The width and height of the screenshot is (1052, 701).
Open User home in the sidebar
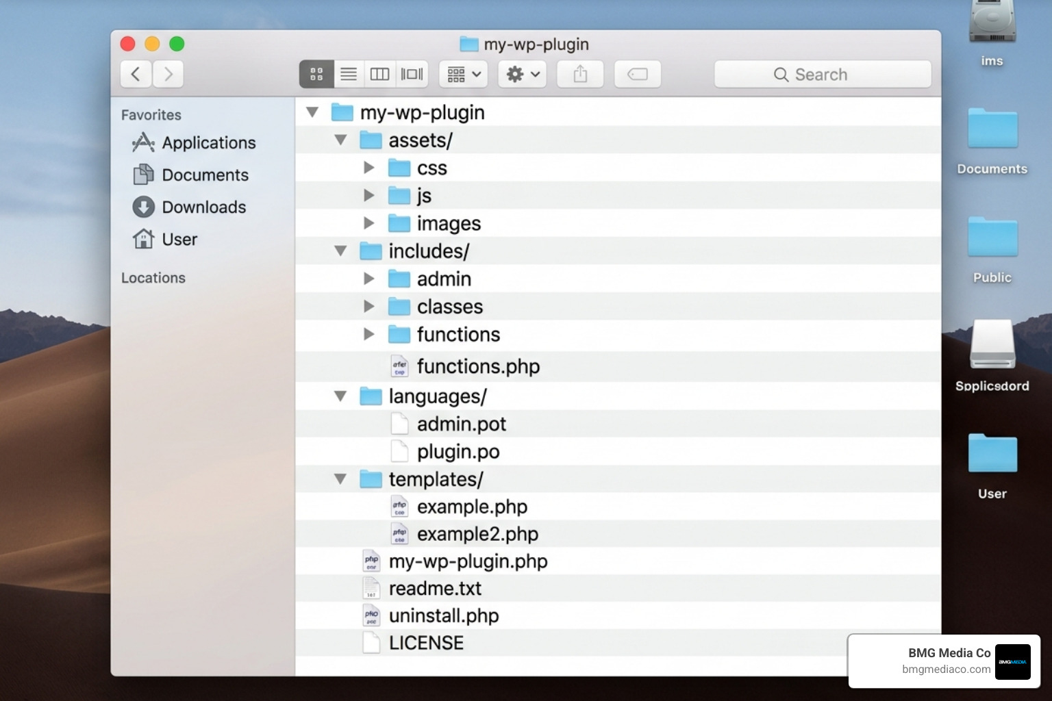pos(164,239)
